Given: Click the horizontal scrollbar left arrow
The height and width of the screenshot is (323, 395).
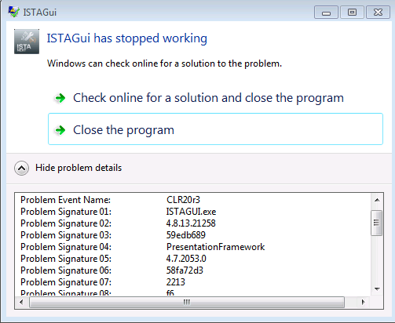Looking at the screenshot, I should 21,303.
